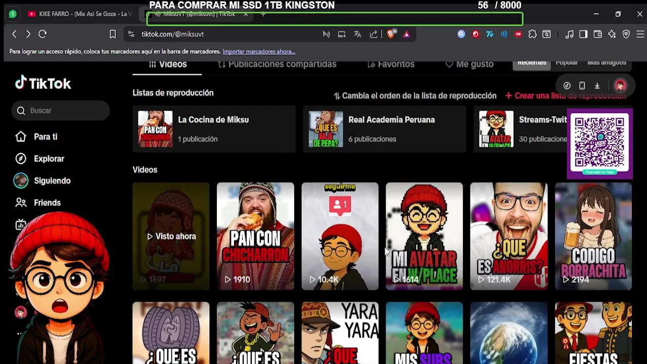
Task: Open the browser hamburger main menu
Action: tap(640, 34)
